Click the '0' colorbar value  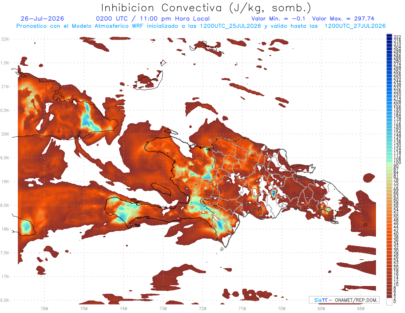coord(395,302)
